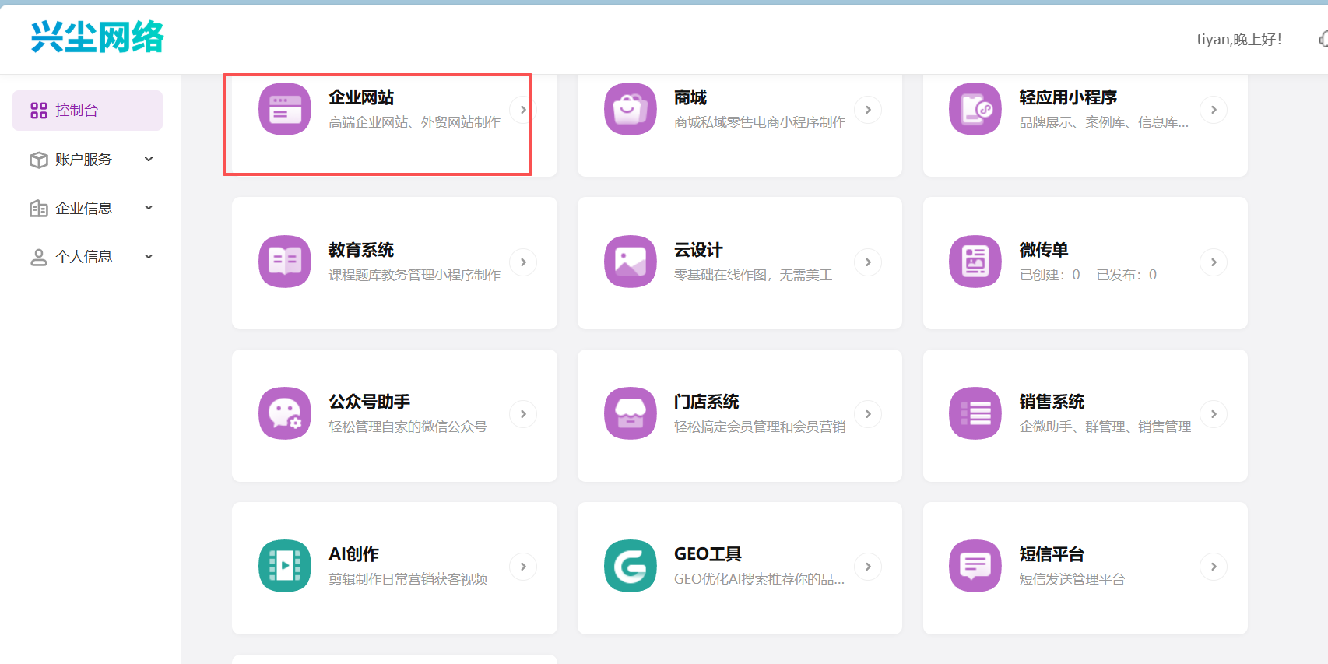Open the 云设计 title link

tap(698, 250)
